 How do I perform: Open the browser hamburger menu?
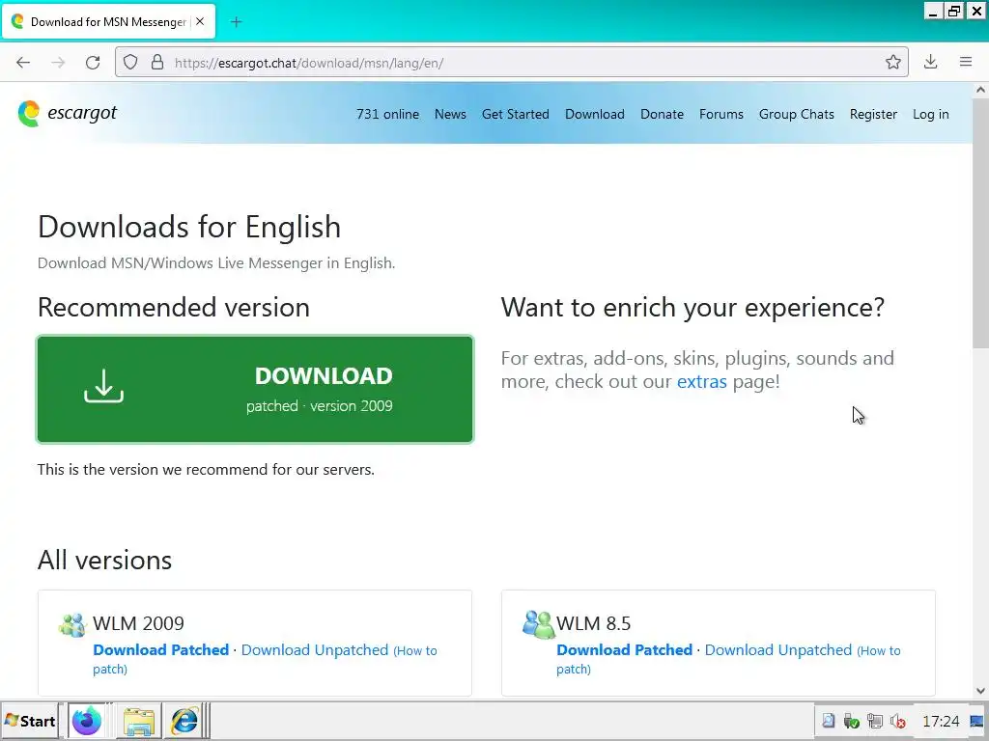(966, 62)
